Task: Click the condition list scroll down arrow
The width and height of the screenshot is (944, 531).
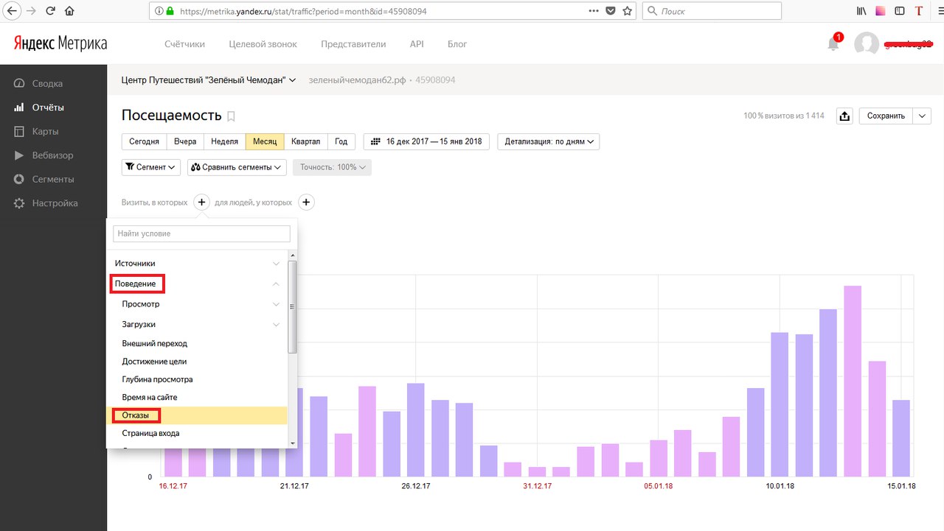Action: [x=292, y=443]
